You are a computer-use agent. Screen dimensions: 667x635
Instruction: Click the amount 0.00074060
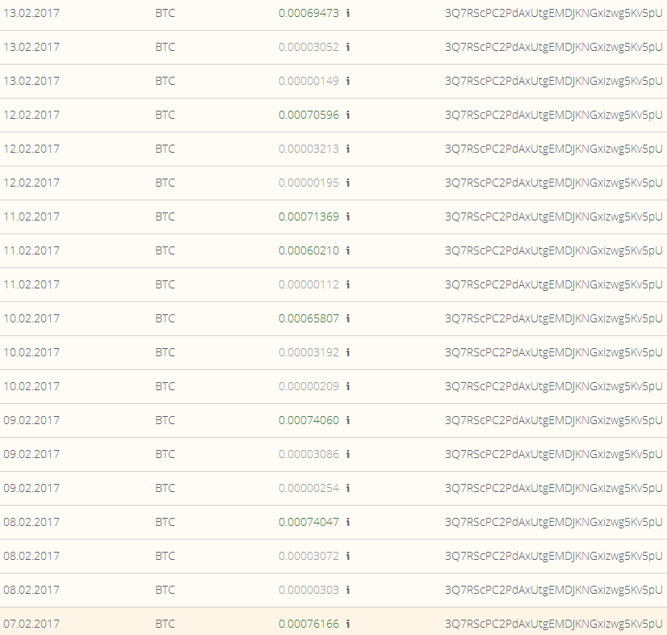point(308,420)
